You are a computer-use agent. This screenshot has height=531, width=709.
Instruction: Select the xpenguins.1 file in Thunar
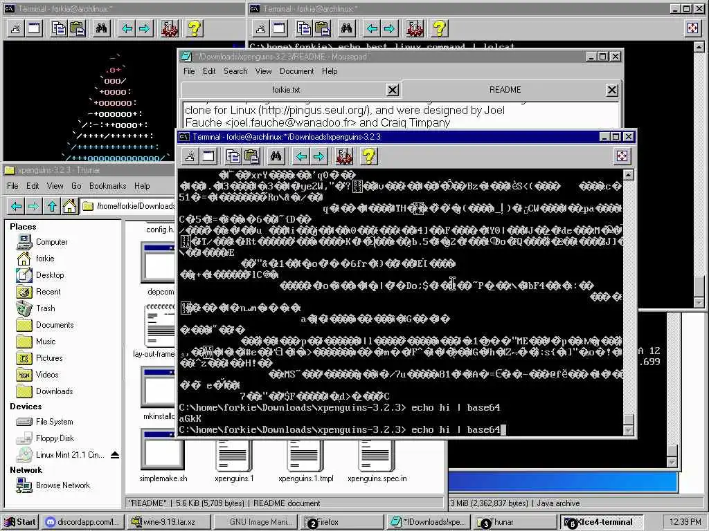click(x=234, y=461)
